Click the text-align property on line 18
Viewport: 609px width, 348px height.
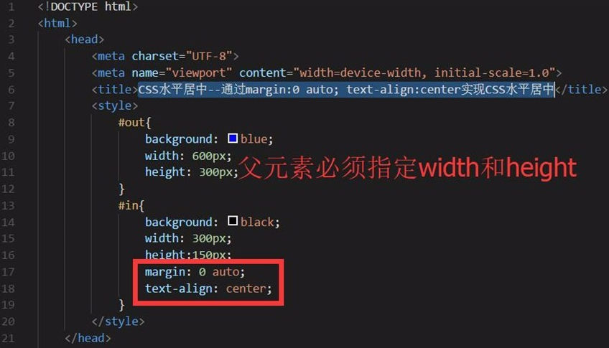[179, 288]
